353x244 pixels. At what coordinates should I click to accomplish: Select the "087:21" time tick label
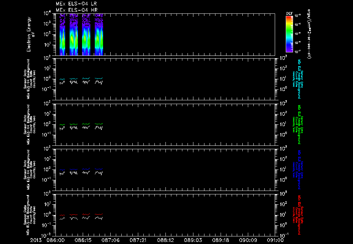coord(138,240)
